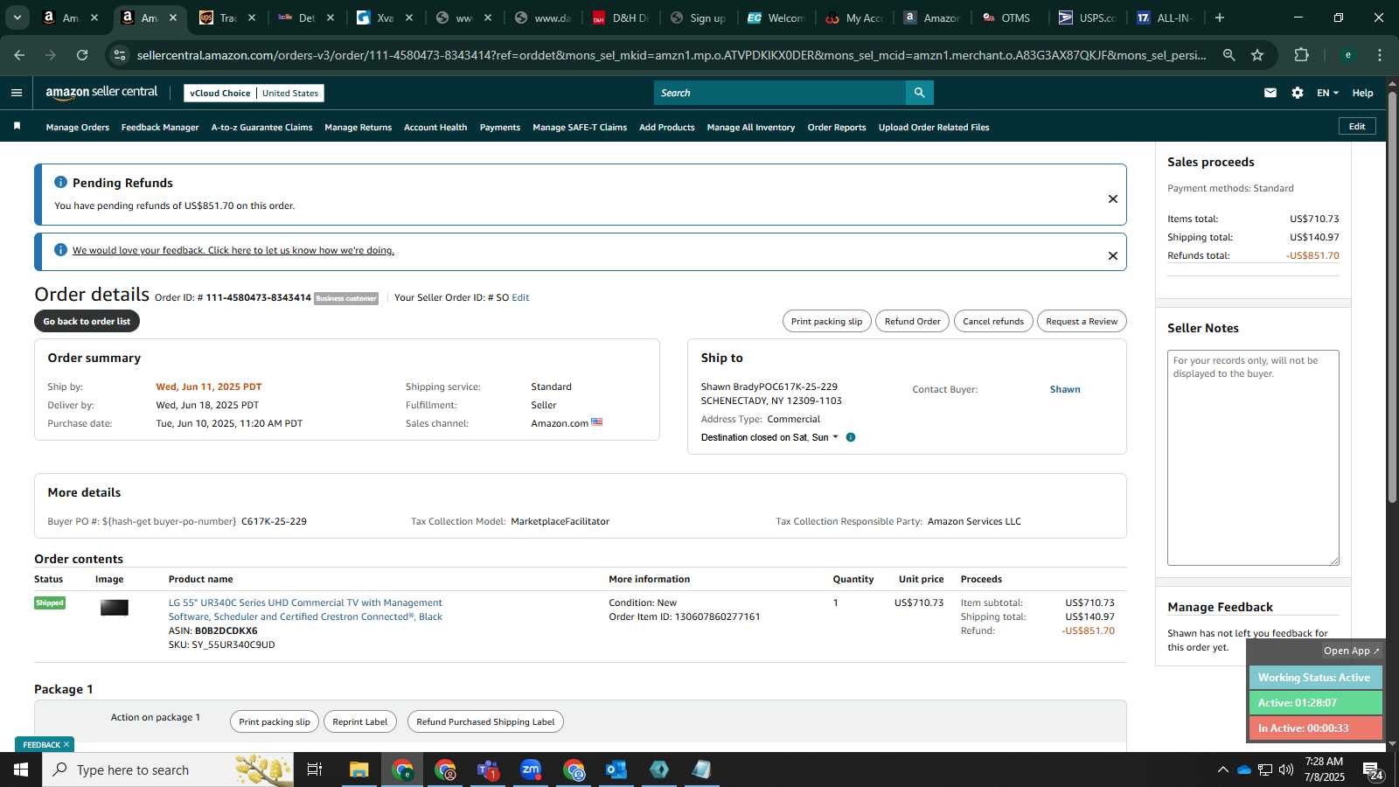Viewport: 1399px width, 787px height.
Task: Click Task View icon on taskbar
Action: coord(315,770)
